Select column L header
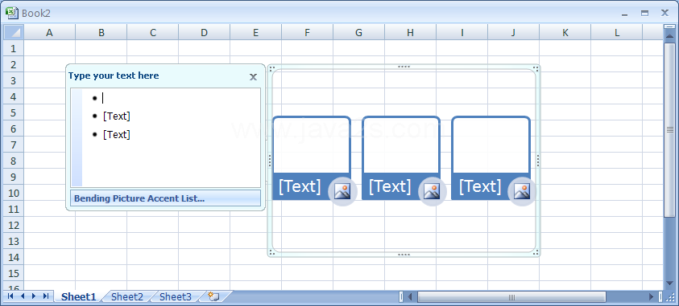 click(617, 32)
